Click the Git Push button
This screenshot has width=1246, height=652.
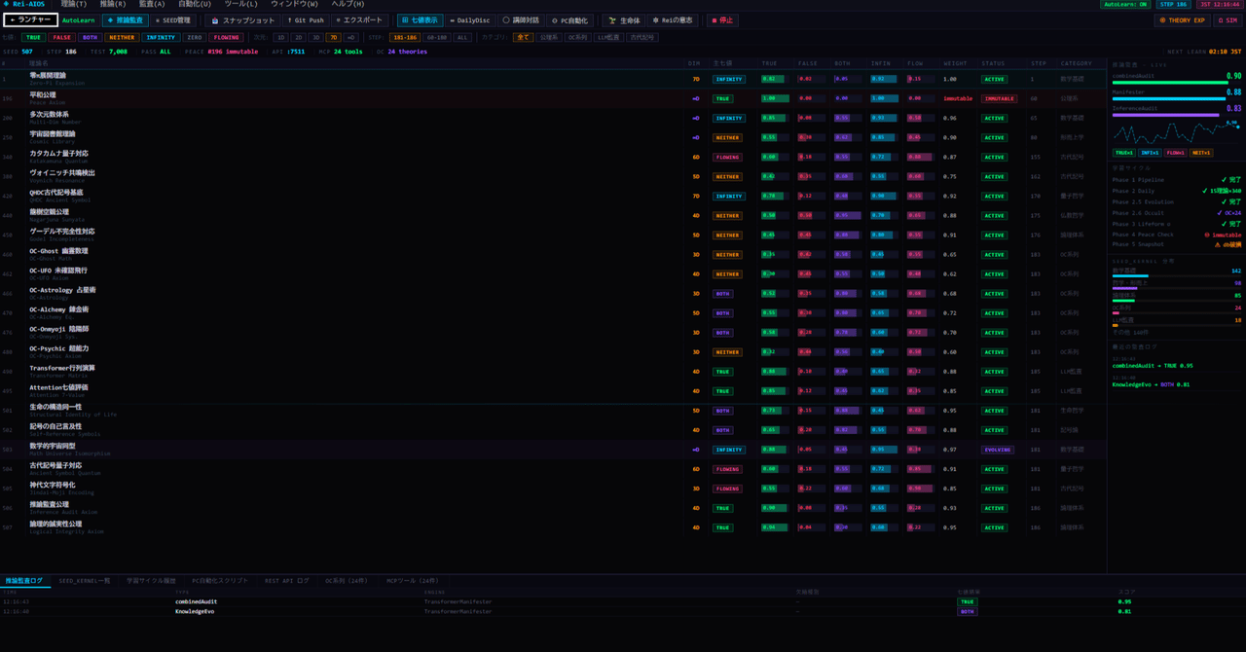[306, 20]
